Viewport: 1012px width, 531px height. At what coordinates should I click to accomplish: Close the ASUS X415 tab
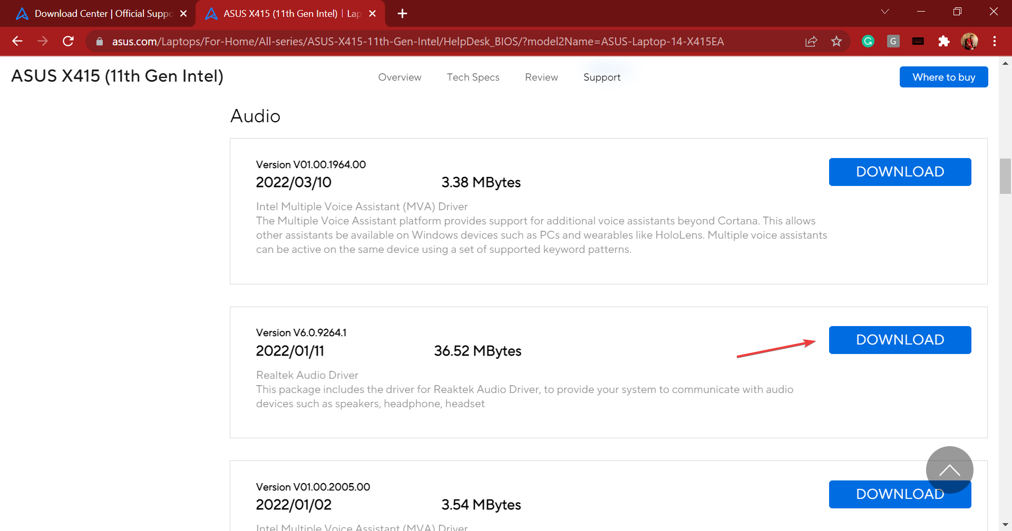(373, 14)
